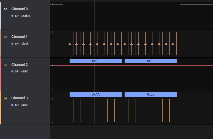Click the blue SPI - Enable analyzer square
The height and width of the screenshot is (139, 213).
[x=12, y=16]
